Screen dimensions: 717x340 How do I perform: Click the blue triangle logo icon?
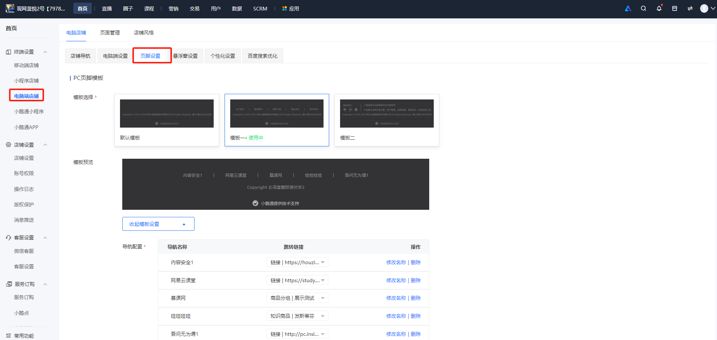[628, 8]
